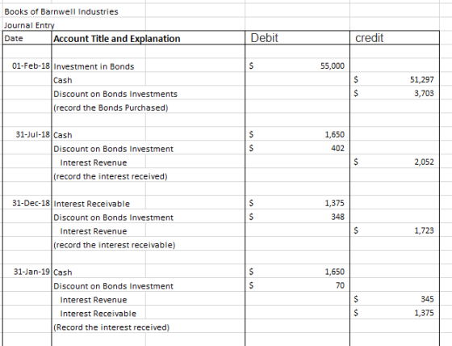This screenshot has width=452, height=346.
Task: Select 'Interest Receivable' in the 31-Dec-18 row
Action: coord(92,204)
